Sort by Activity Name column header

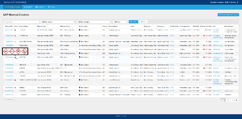(113, 26)
